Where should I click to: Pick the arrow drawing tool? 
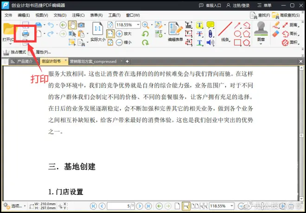tap(237, 25)
